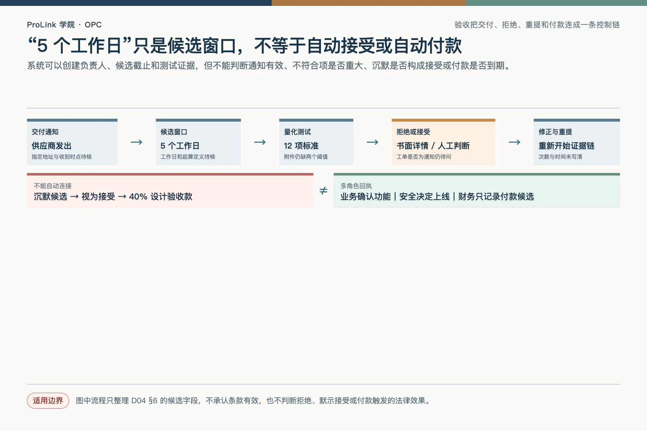Click the ProLink 学院 · OPC header label
Screen dimensions: 647x431
click(64, 25)
